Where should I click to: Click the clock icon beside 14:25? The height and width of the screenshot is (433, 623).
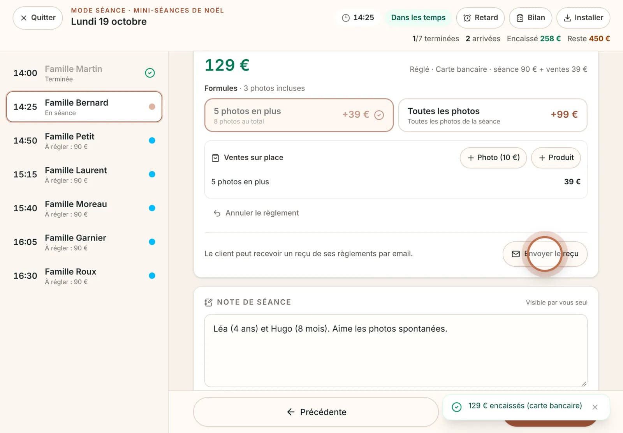[346, 18]
